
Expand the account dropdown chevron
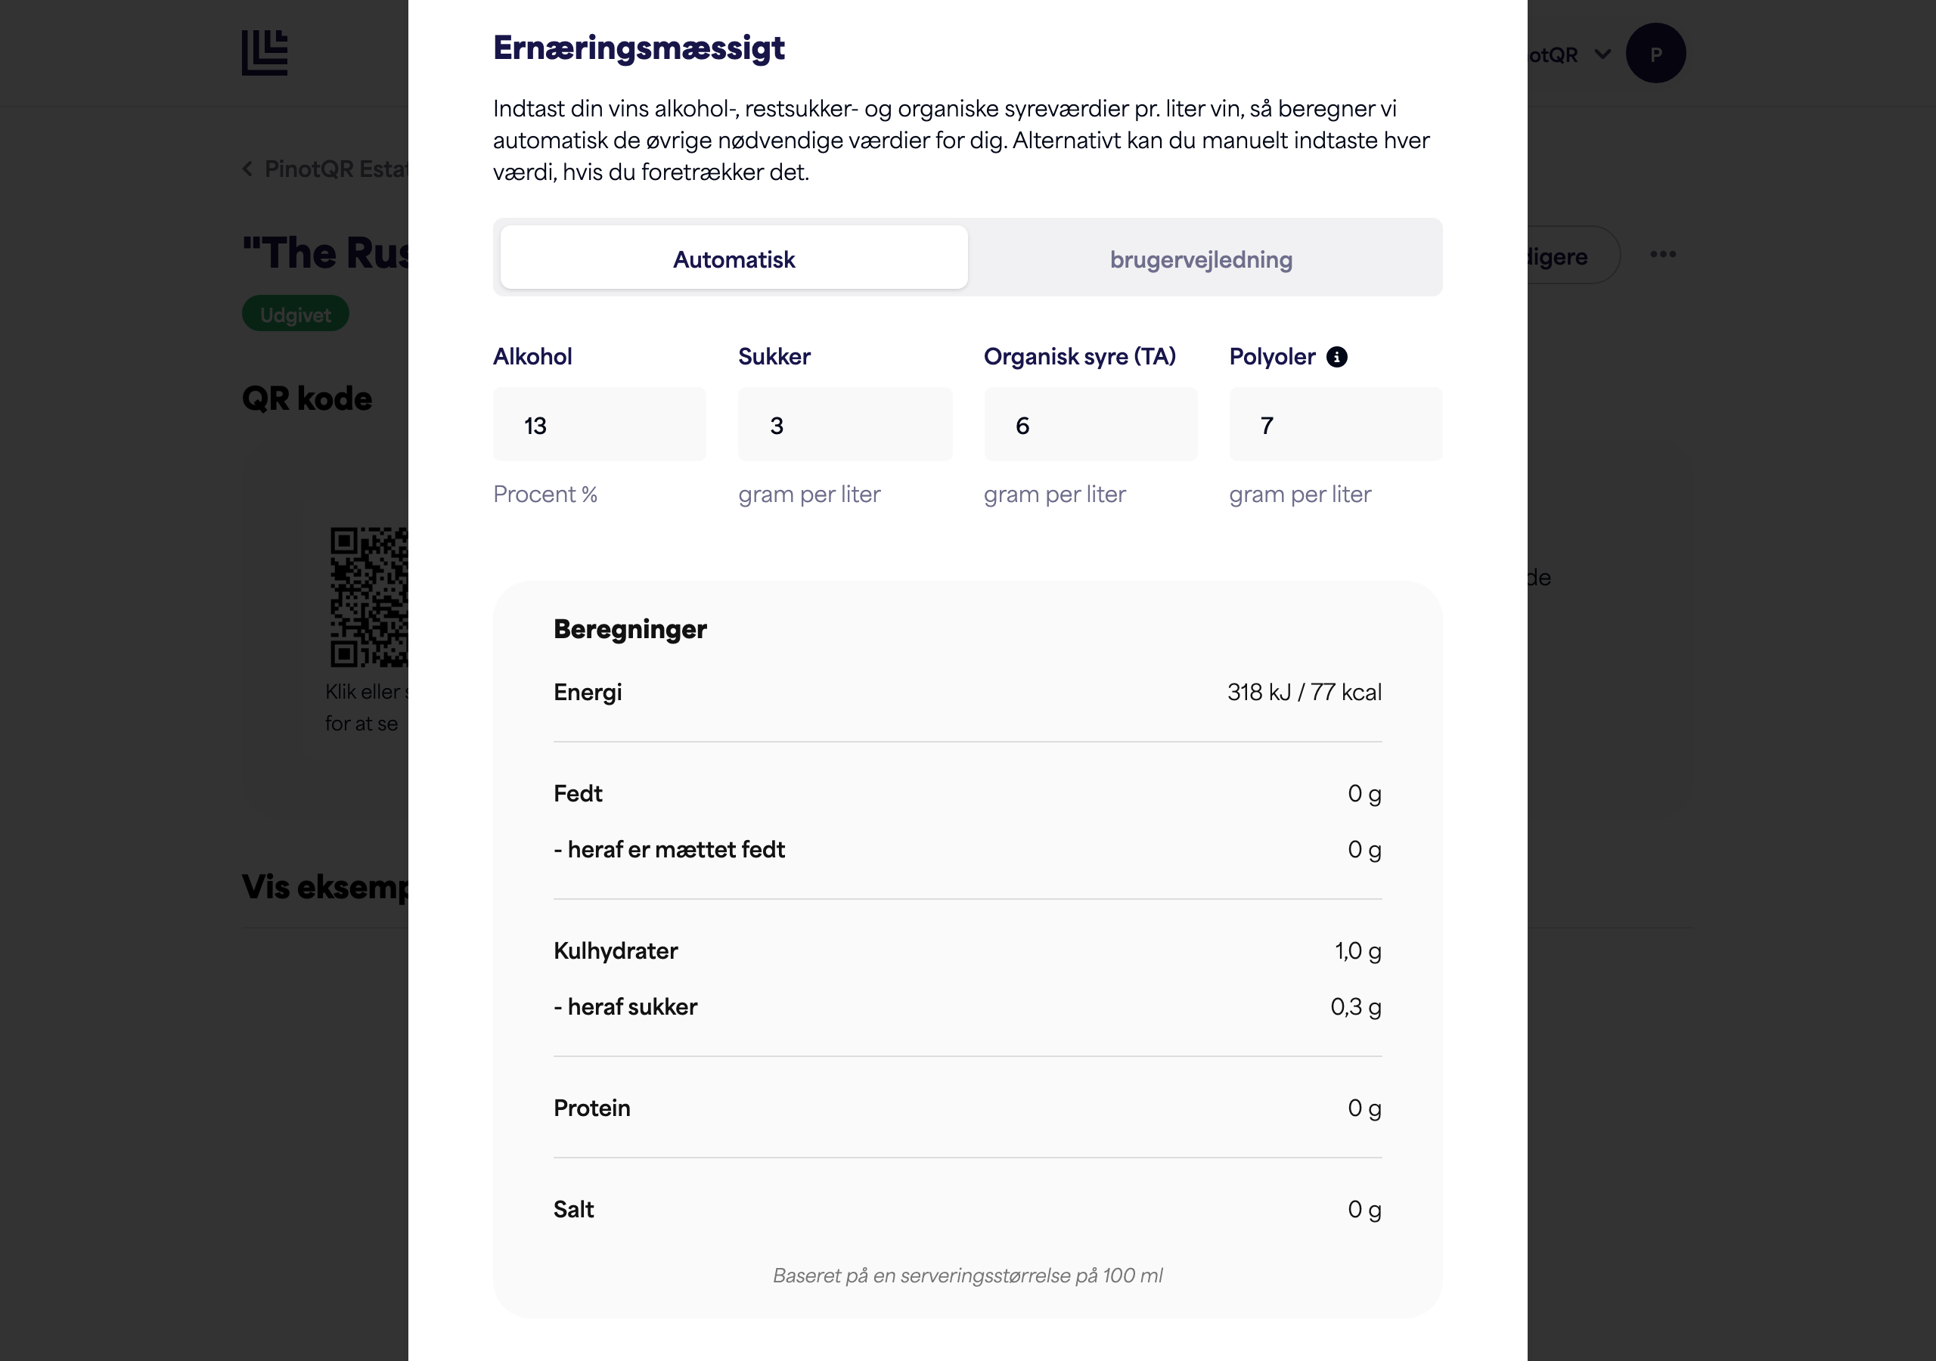point(1602,54)
